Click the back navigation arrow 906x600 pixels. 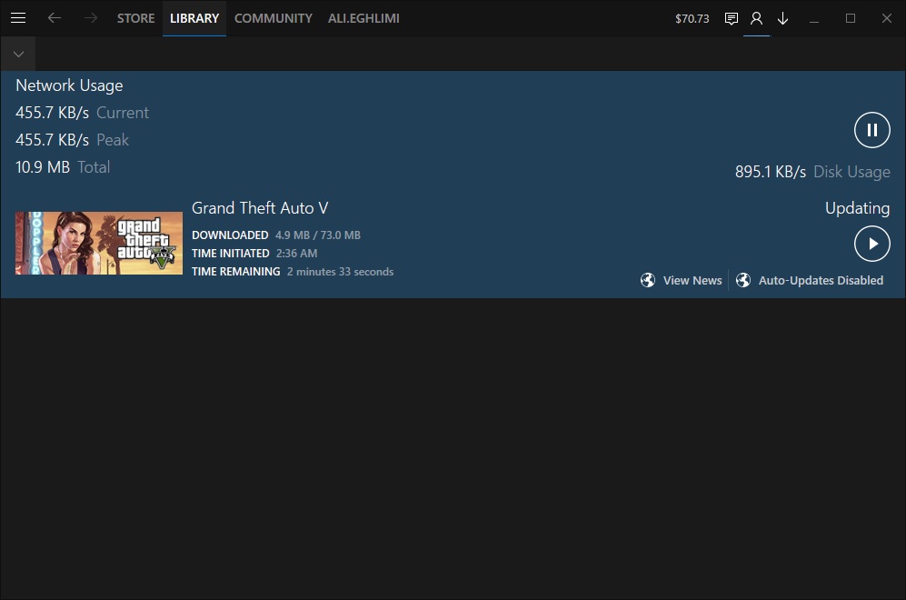tap(55, 18)
